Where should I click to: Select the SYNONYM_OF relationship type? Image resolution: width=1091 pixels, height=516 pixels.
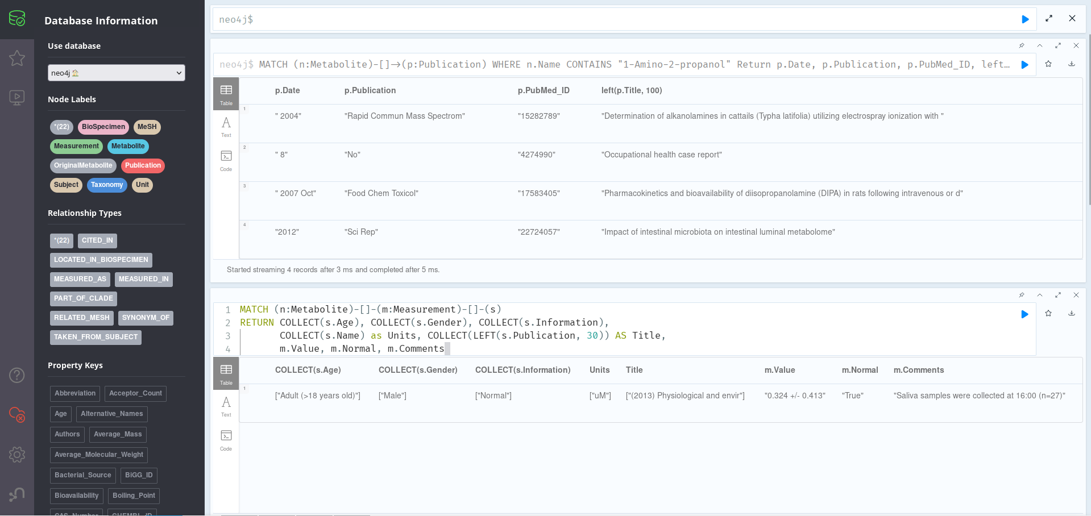[146, 318]
